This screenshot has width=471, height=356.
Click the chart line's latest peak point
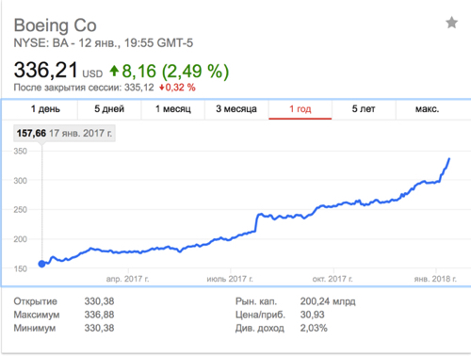449,159
